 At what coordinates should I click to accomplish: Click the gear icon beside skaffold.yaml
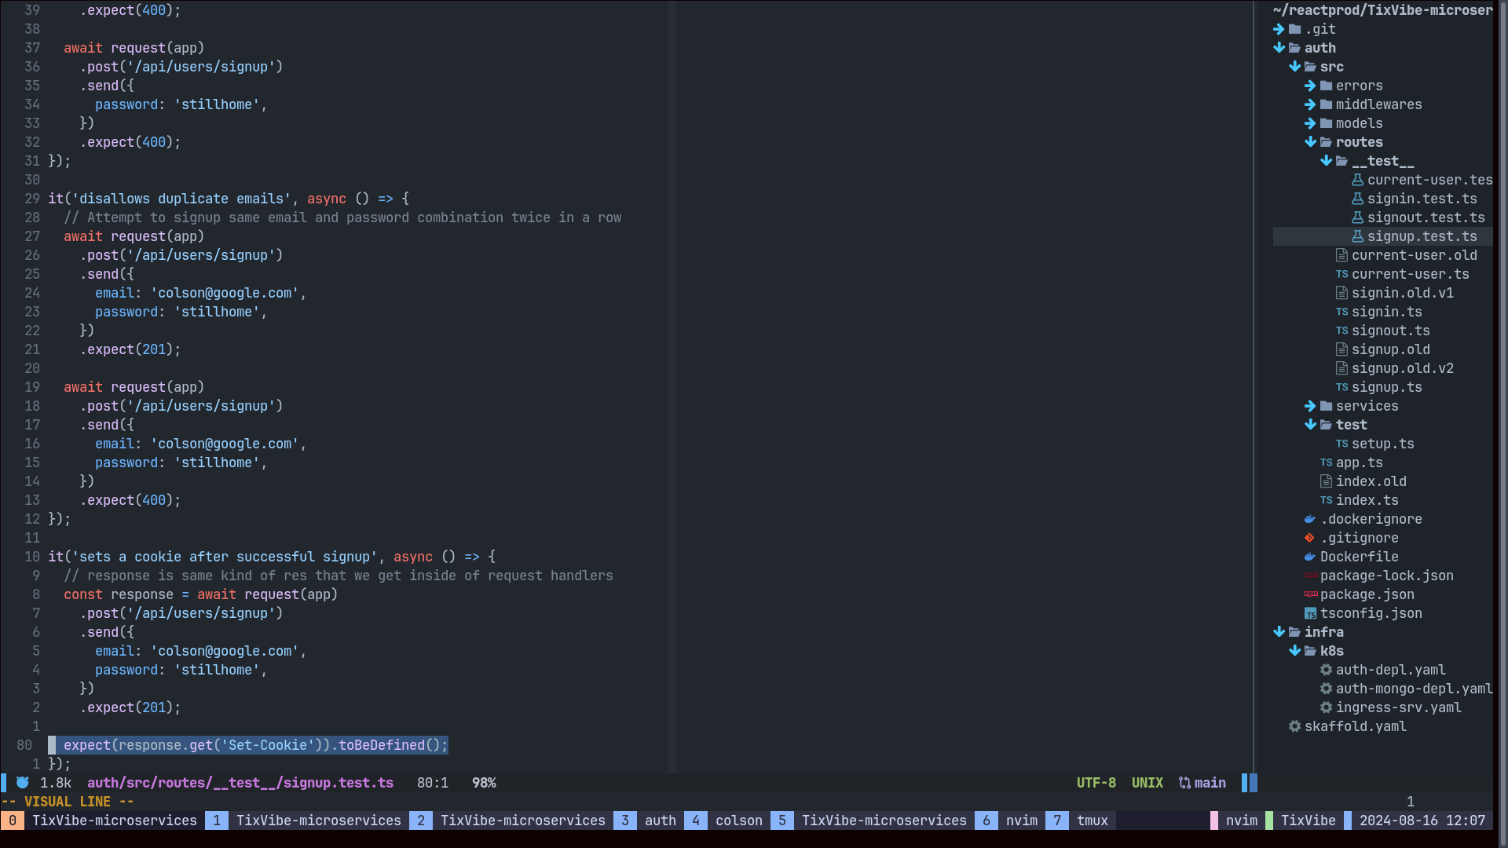point(1294,726)
